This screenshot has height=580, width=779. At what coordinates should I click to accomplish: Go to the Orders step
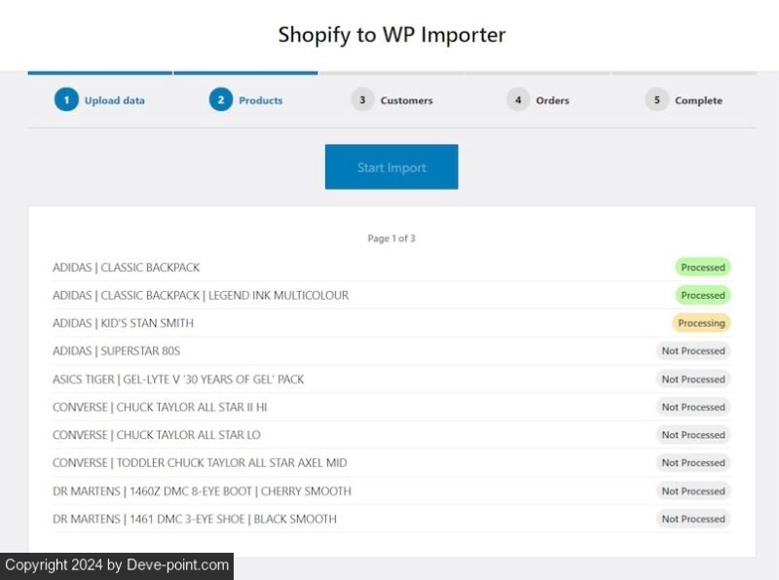(x=552, y=100)
